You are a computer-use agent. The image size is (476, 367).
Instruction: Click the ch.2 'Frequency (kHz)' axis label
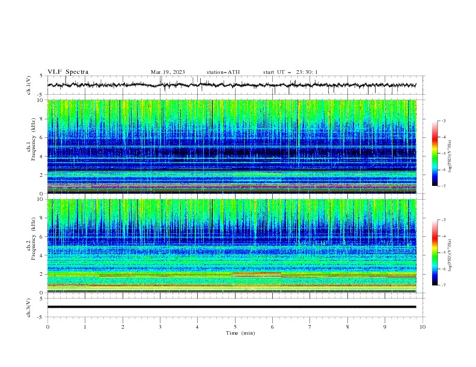tap(34, 239)
